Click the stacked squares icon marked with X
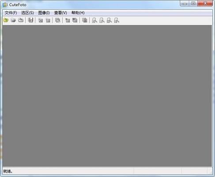Screen dimensions: 215x177 click(x=75, y=20)
